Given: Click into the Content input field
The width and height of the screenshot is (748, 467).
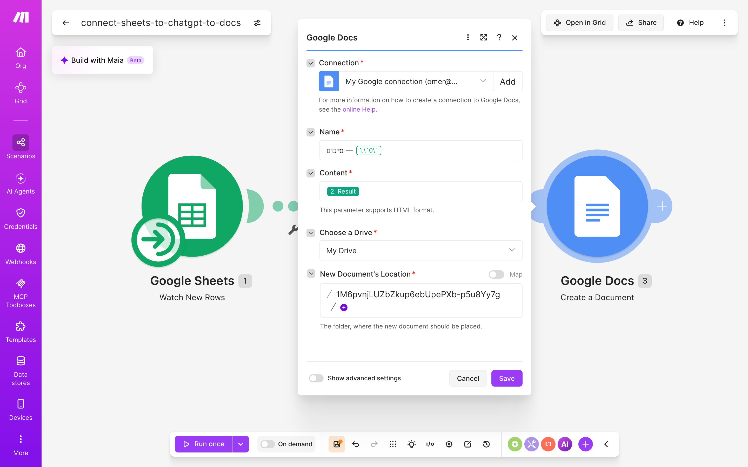Looking at the screenshot, I should tap(421, 191).
